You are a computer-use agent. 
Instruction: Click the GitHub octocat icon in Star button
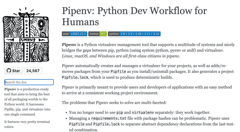click(x=9, y=71)
